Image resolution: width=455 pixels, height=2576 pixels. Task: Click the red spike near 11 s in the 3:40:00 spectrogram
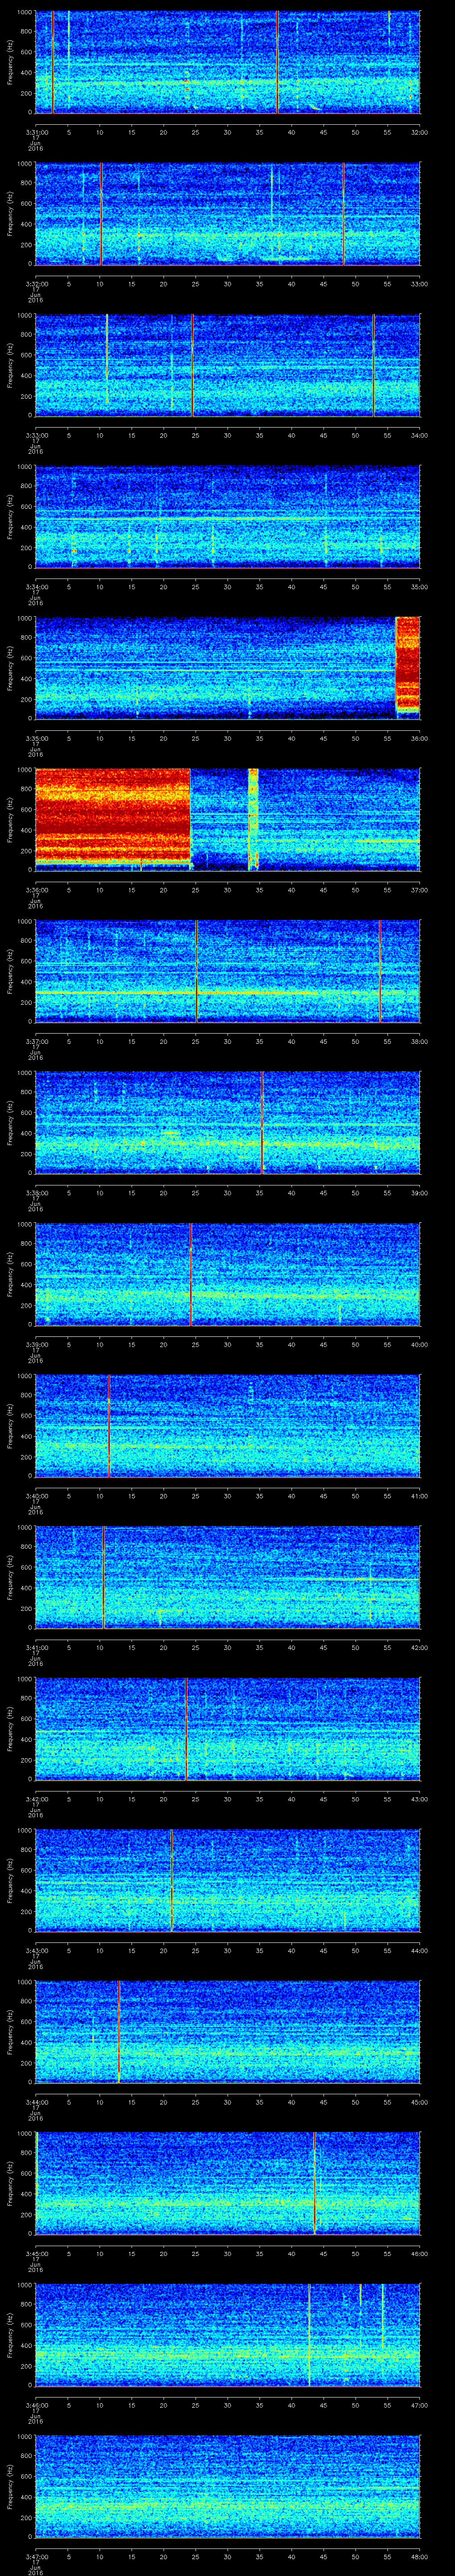click(x=108, y=1425)
